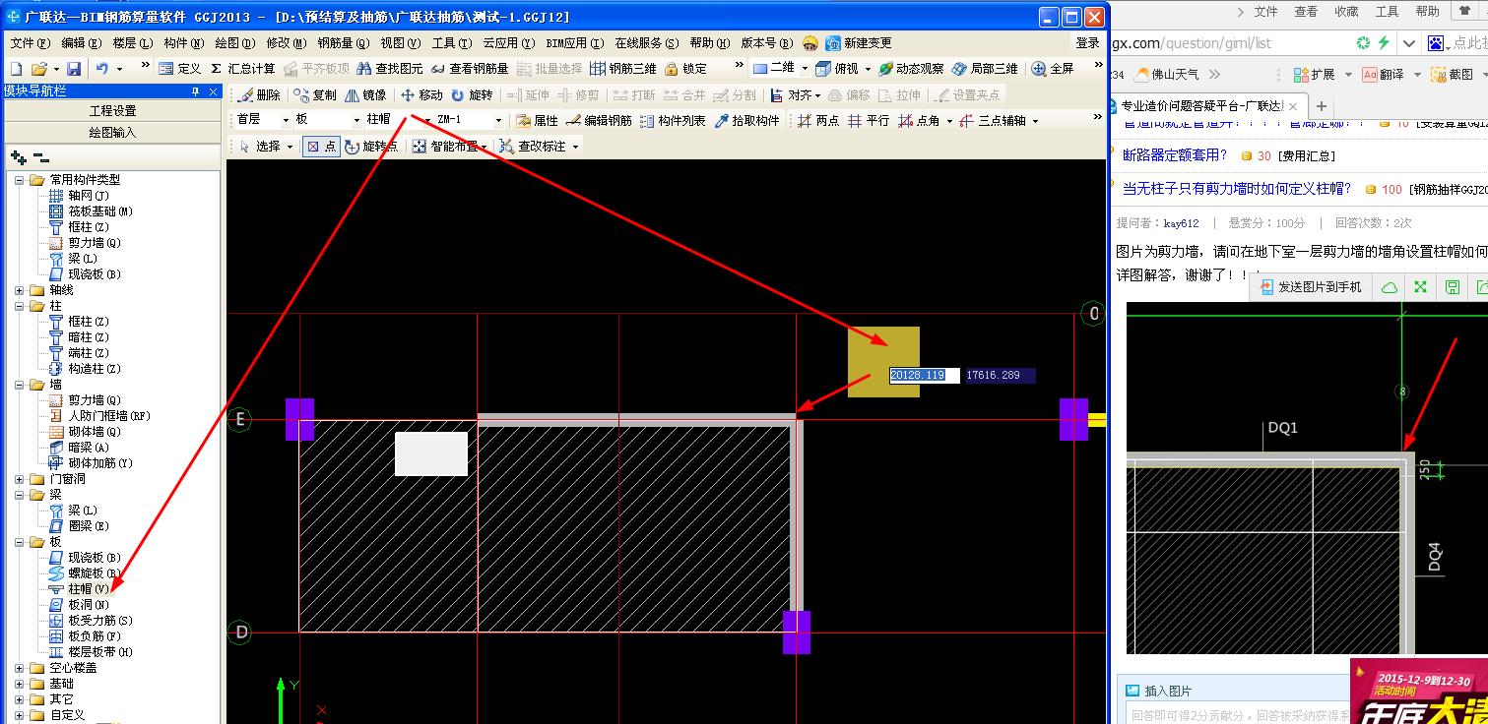
Task: Open the 工具(T) menu
Action: pos(453,43)
